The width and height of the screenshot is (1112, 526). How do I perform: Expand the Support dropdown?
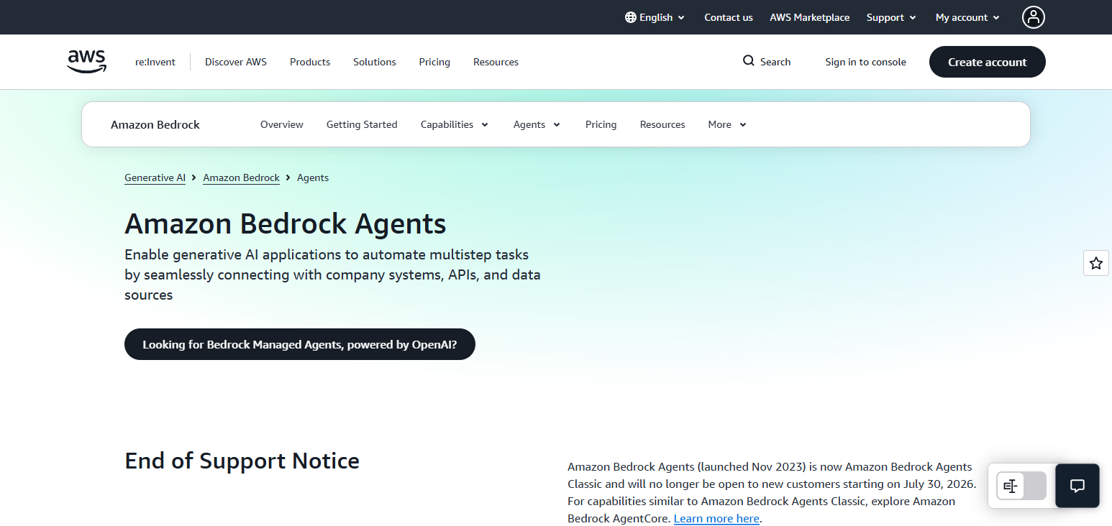(x=891, y=17)
